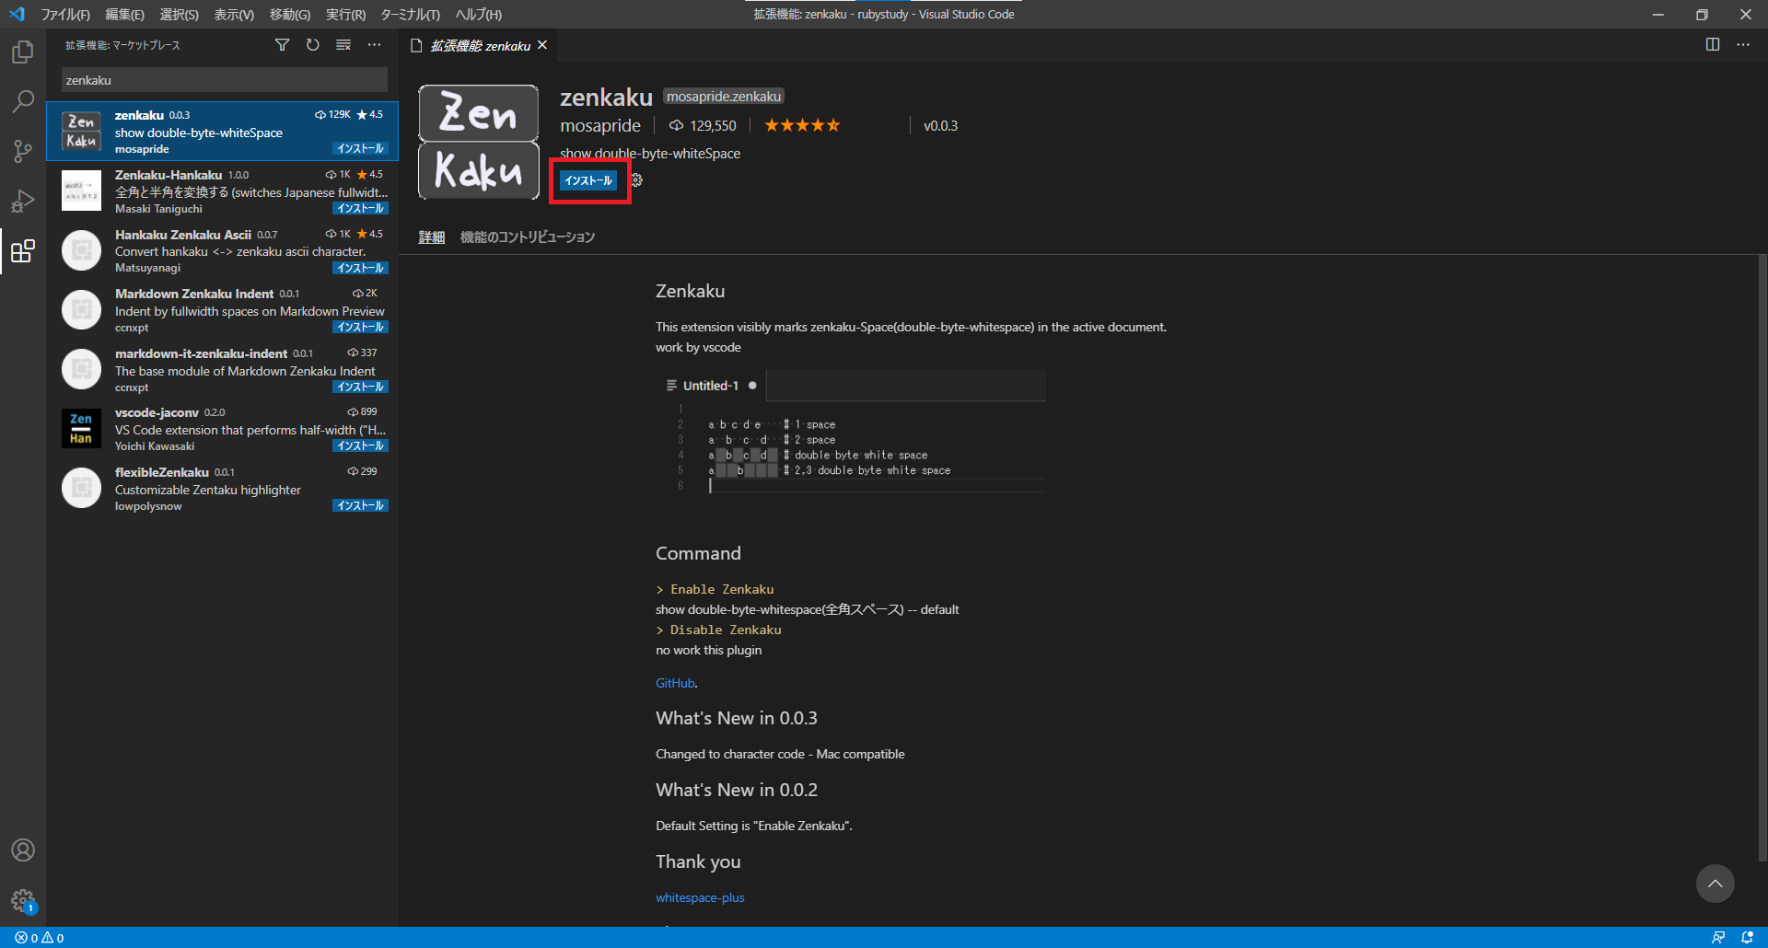Click the feedback icon in status bar
This screenshot has width=1768, height=948.
(1718, 938)
